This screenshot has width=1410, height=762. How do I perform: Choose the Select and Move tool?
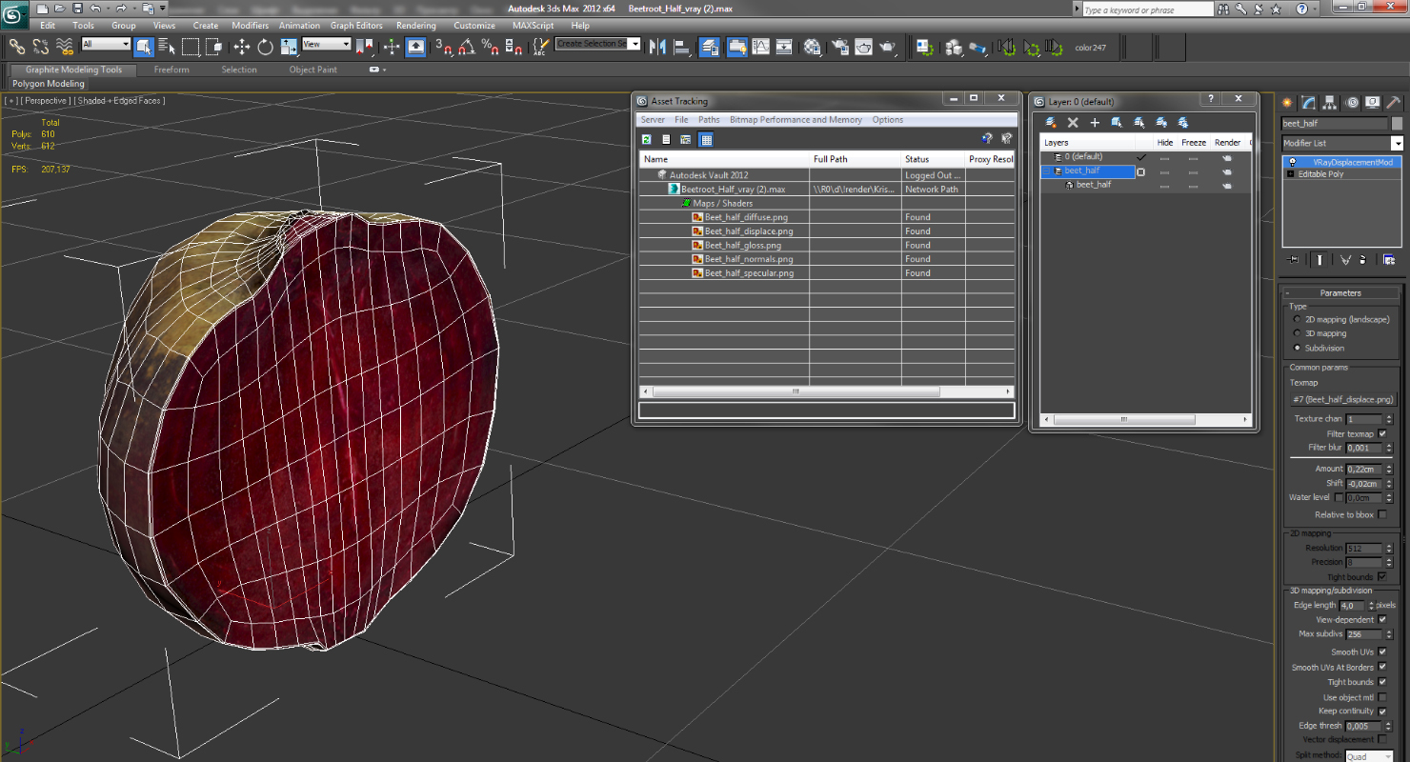[241, 46]
